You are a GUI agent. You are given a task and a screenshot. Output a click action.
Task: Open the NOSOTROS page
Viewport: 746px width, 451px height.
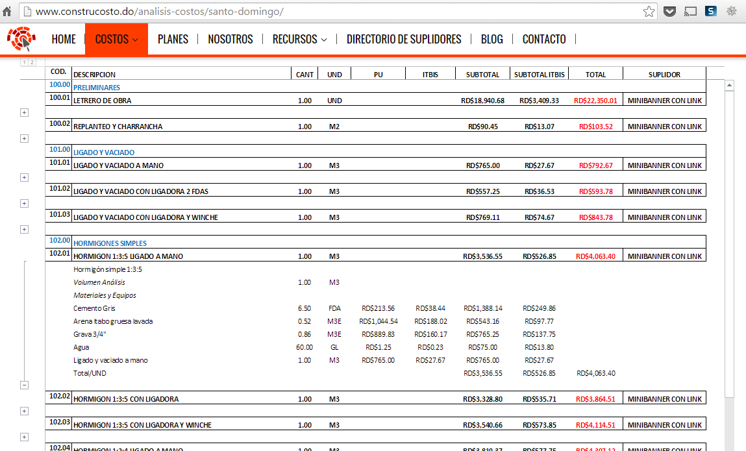pyautogui.click(x=230, y=39)
